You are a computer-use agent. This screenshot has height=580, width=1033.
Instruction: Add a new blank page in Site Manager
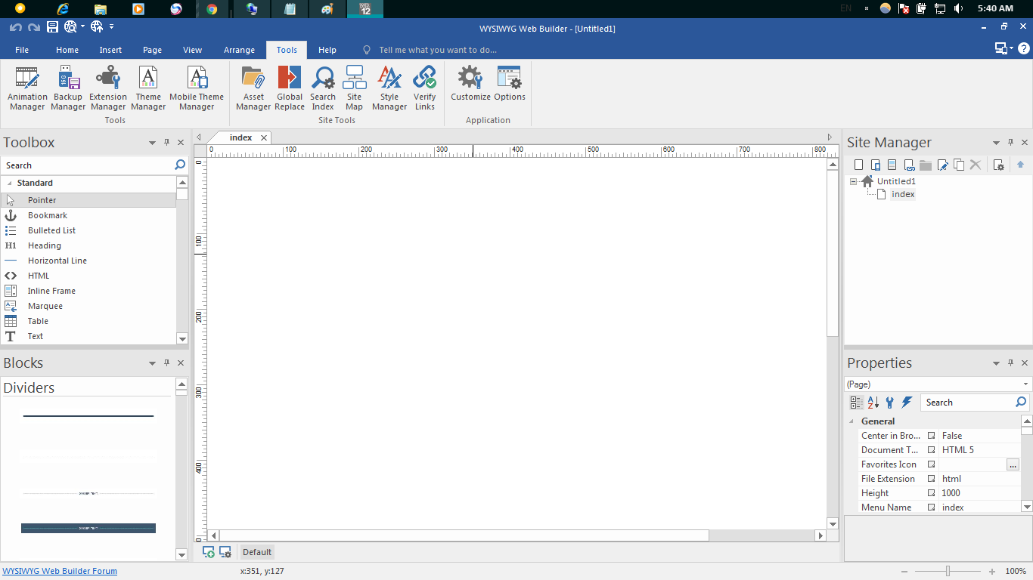(858, 165)
